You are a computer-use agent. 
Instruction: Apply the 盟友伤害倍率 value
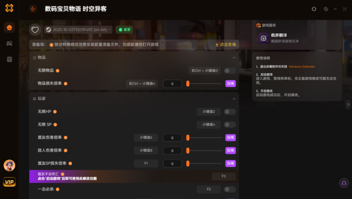[x=230, y=137]
